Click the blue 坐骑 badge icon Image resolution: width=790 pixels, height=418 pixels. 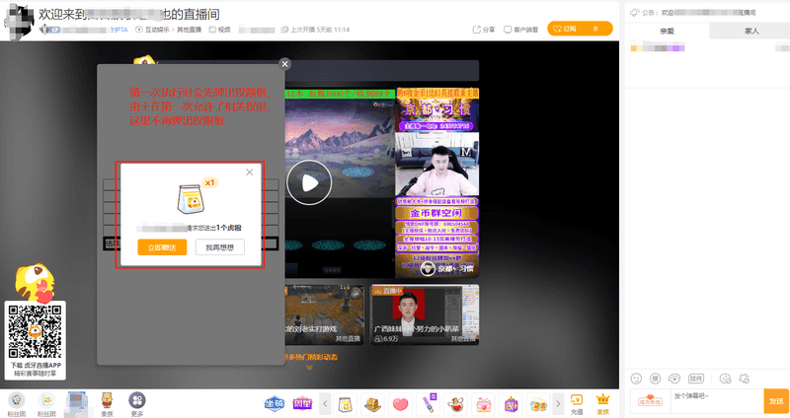275,403
